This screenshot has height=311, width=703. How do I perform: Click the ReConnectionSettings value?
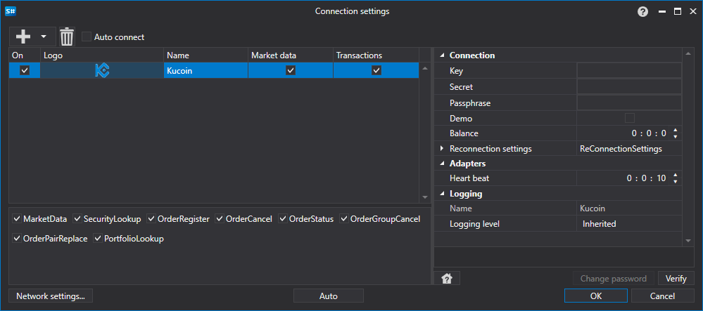coord(621,149)
